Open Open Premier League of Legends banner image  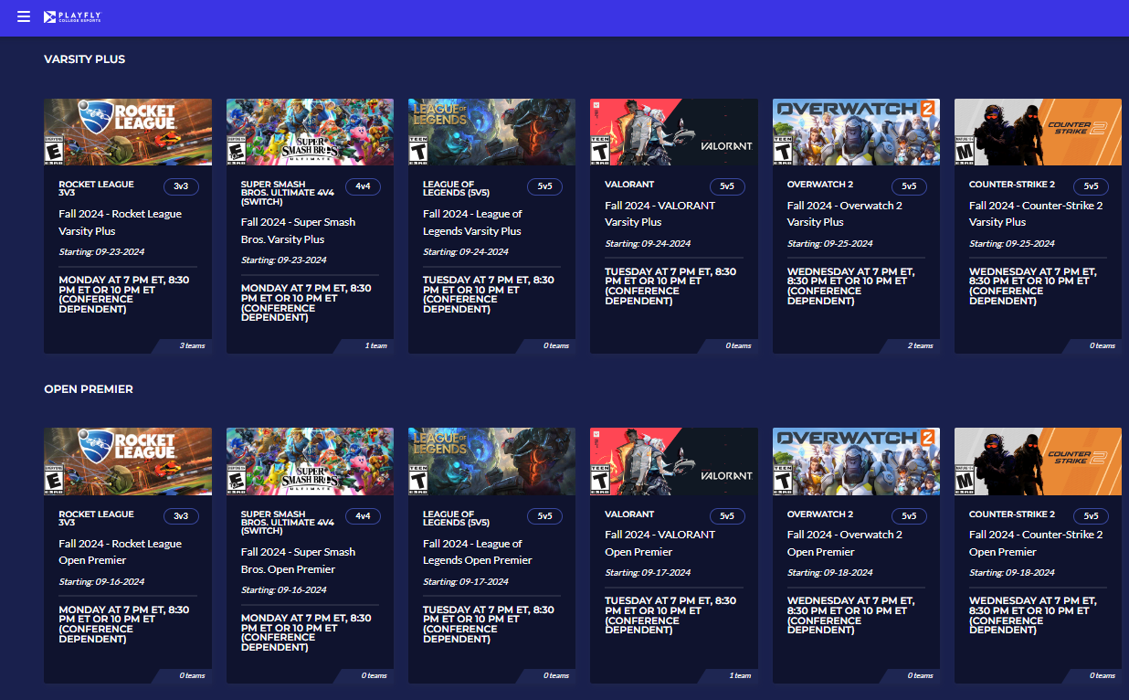point(491,461)
